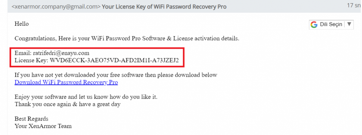The image size is (362, 135).
Task: Select the email subject about License Key
Action: point(164,7)
